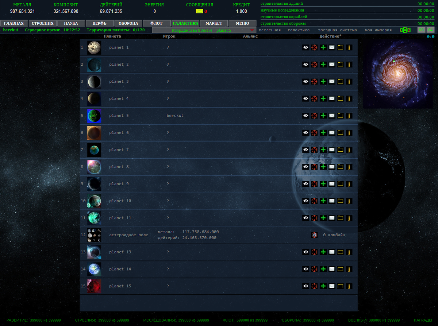438x326 pixels.
Task: Click the planet 1 thumbnail image
Action: click(94, 47)
